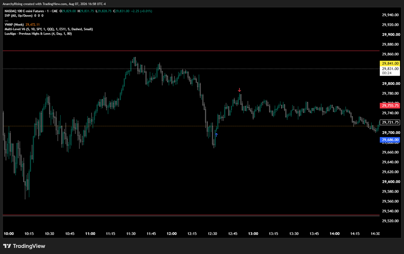Click the open value O29,829.00

pos(68,11)
